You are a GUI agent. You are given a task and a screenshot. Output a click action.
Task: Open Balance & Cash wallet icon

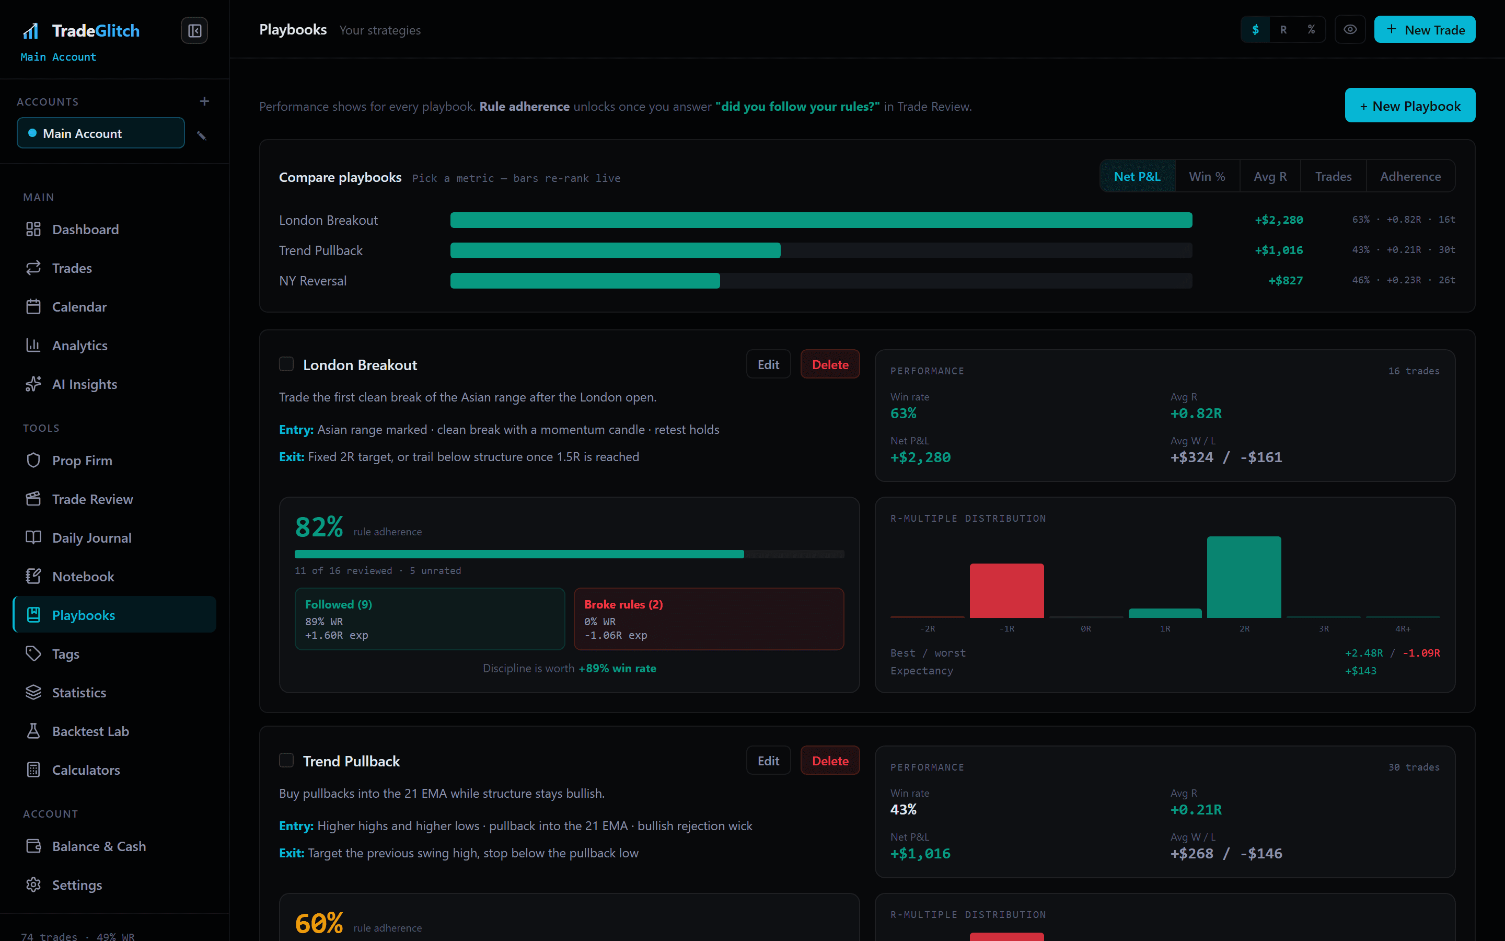pyautogui.click(x=33, y=846)
